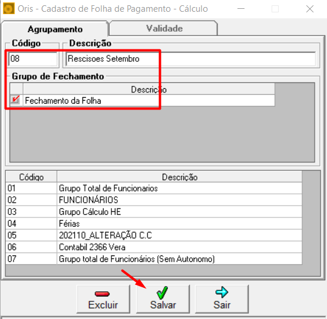
Task: Click the green checkmark Salvar icon
Action: click(162, 293)
